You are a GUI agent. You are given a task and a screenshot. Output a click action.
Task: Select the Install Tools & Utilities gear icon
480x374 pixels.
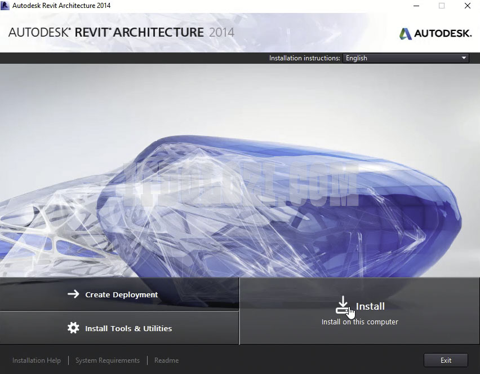coord(74,328)
